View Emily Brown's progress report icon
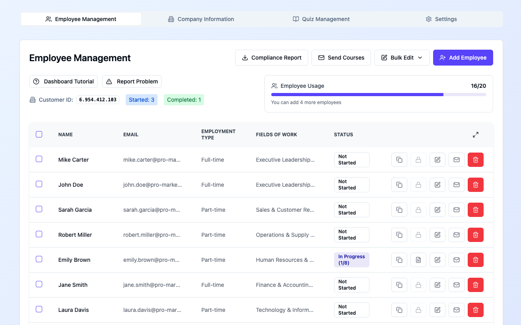The width and height of the screenshot is (521, 325). coord(418,259)
